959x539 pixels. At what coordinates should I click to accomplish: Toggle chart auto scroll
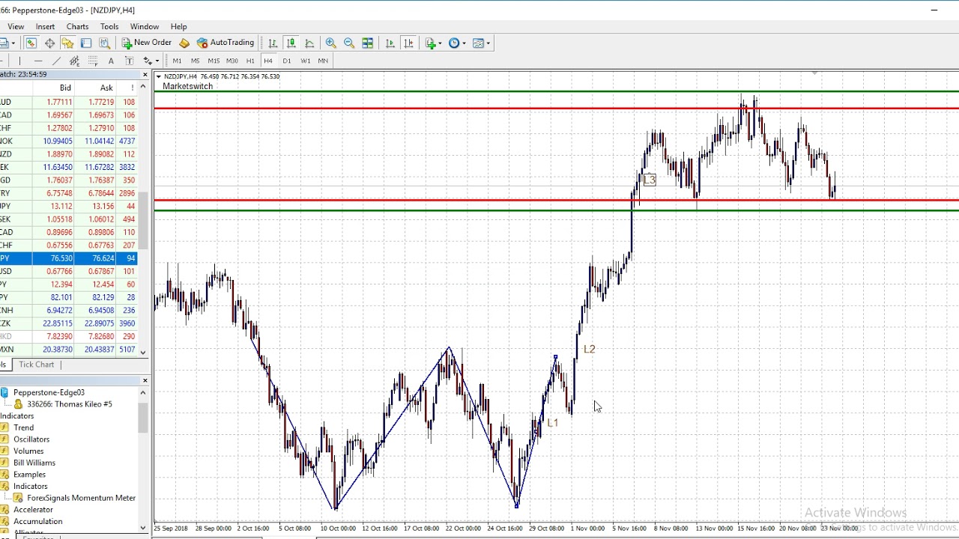click(390, 43)
